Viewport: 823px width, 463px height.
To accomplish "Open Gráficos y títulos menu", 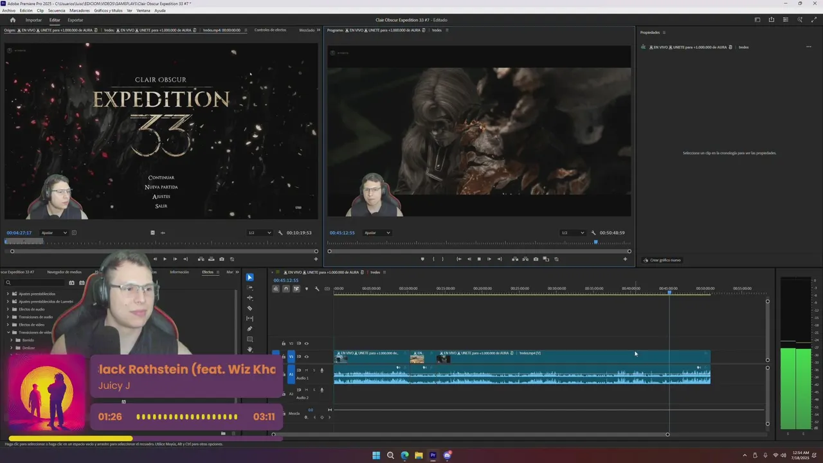I will coord(108,10).
